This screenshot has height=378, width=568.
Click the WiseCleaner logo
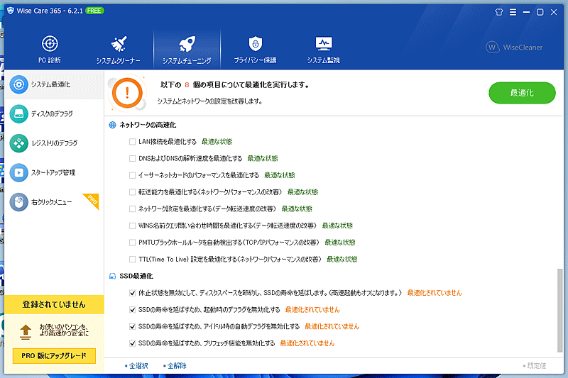point(514,47)
